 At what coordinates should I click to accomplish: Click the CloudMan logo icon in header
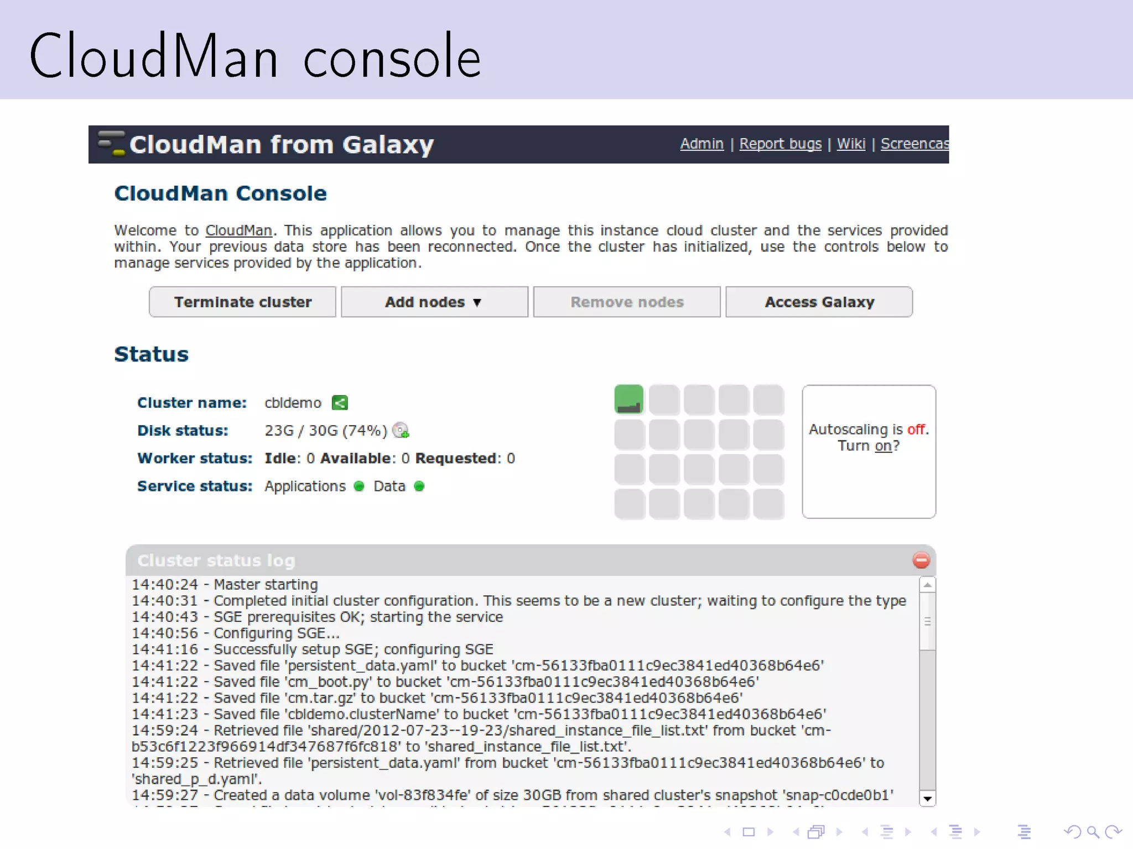pyautogui.click(x=112, y=143)
